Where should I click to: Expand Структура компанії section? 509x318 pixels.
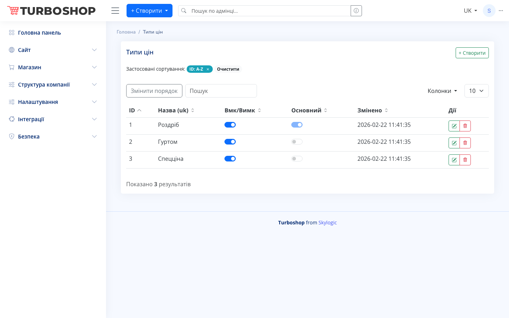(53, 84)
